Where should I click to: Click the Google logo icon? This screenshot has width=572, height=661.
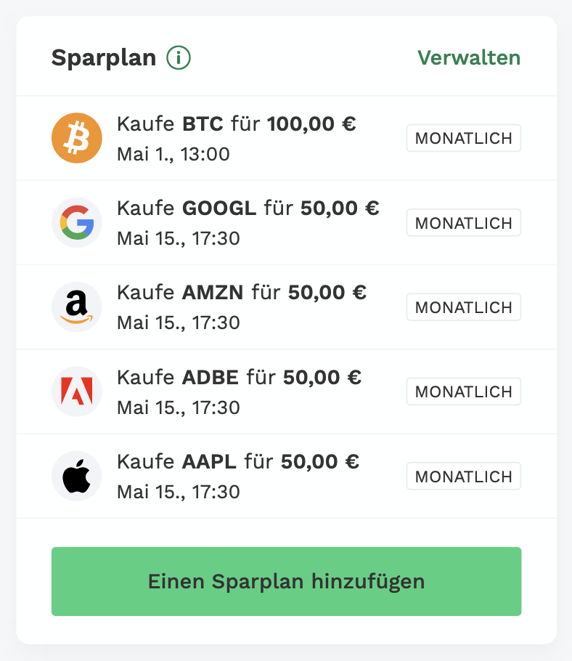[77, 223]
